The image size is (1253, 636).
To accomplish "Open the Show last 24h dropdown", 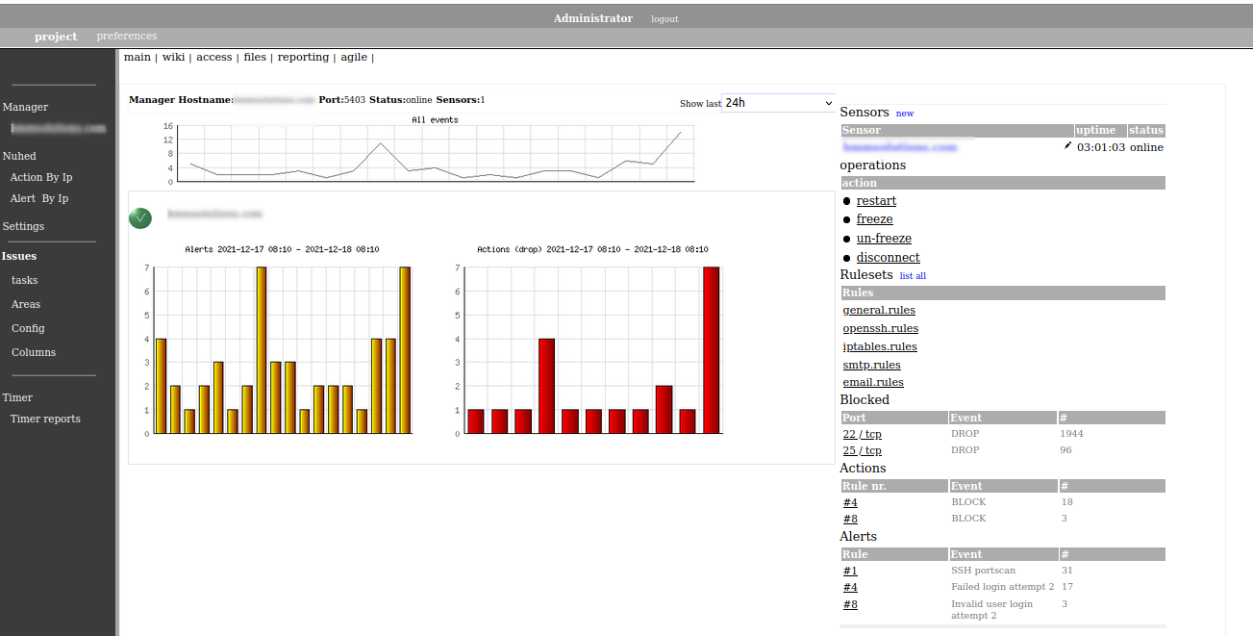I will (x=778, y=103).
